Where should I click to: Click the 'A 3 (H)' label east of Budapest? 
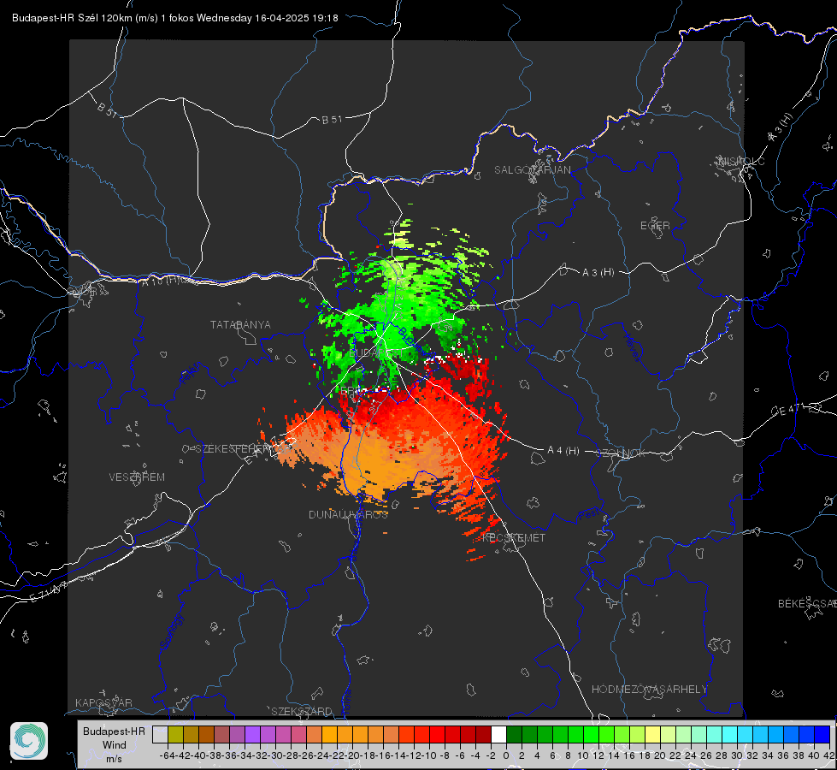tap(598, 273)
